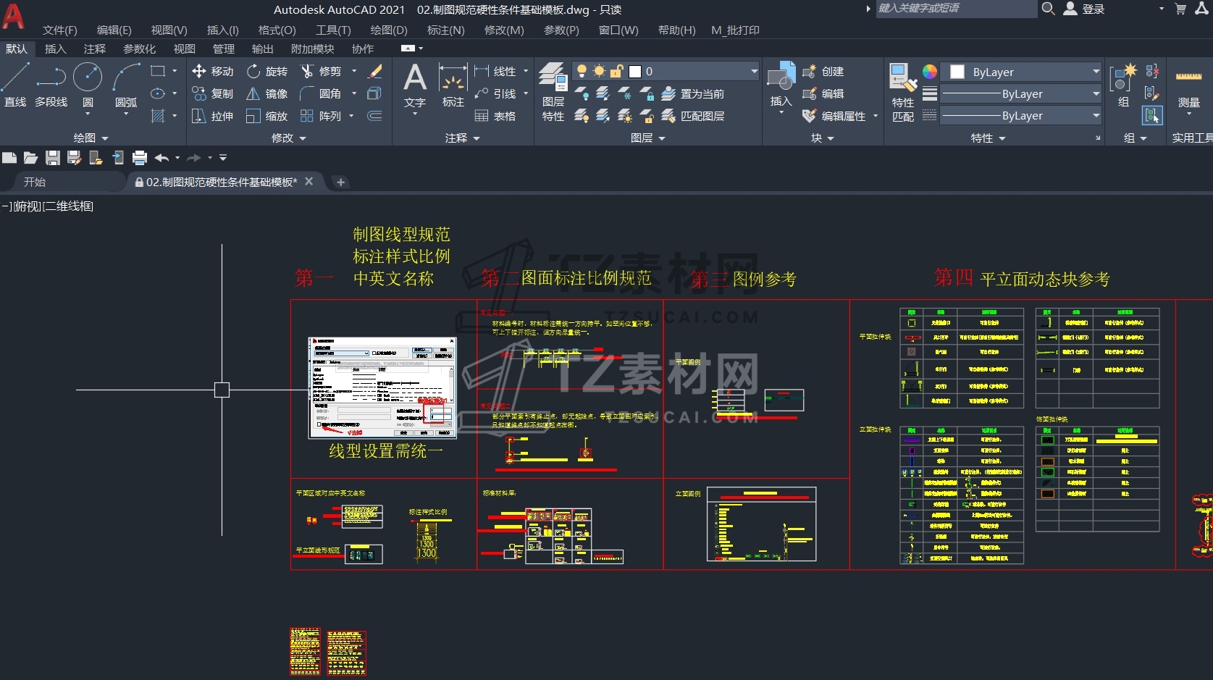
Task: Select the Circle (圆) drawing tool
Action: [x=88, y=85]
